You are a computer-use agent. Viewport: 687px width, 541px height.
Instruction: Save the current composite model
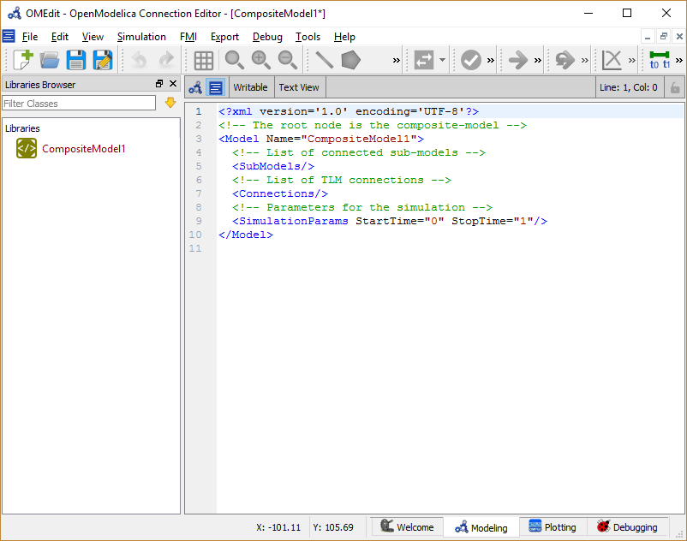[76, 60]
